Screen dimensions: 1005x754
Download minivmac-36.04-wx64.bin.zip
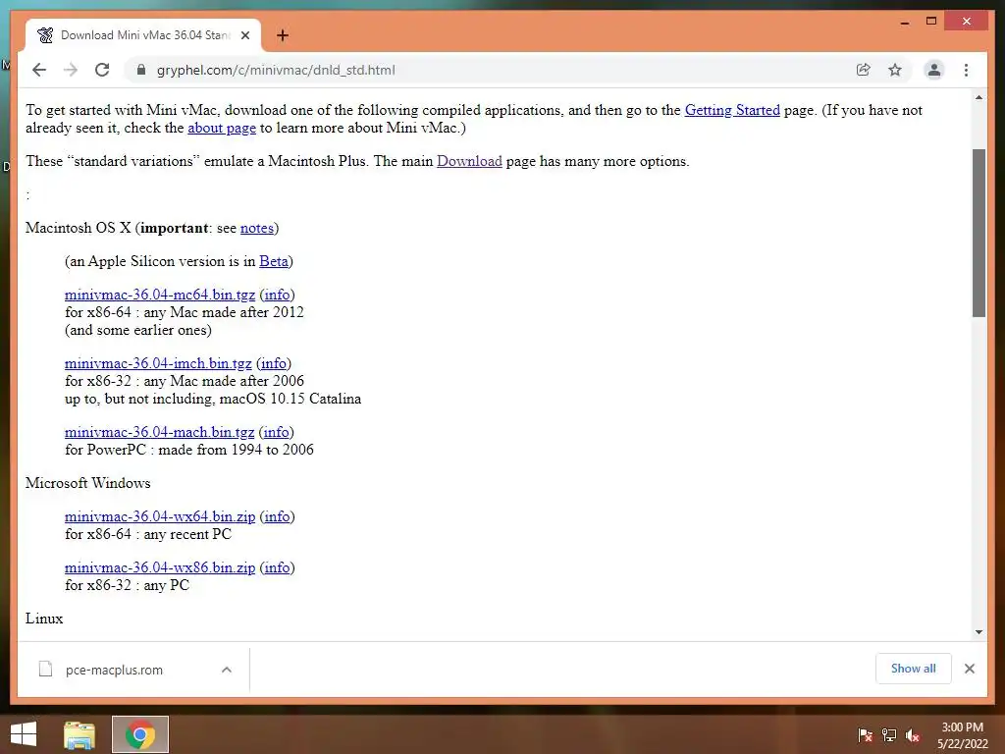coord(160,516)
